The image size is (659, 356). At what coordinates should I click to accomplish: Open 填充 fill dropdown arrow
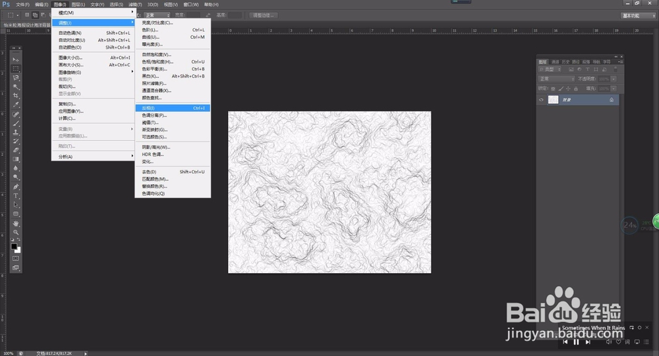tap(614, 89)
